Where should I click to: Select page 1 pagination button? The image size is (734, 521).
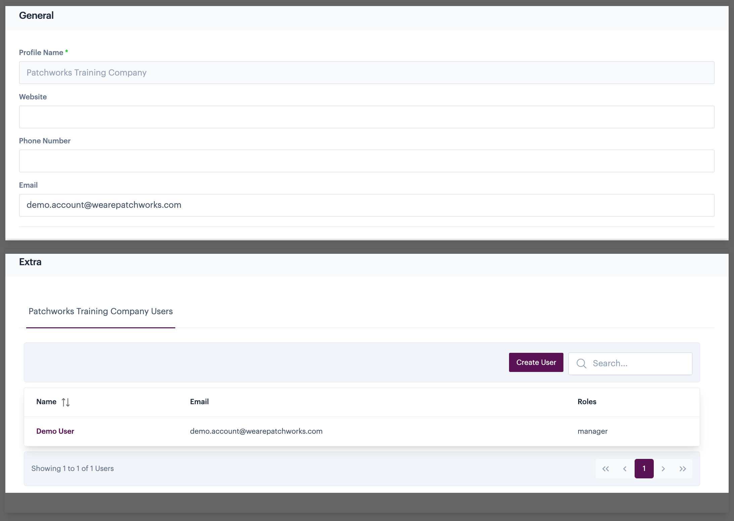coord(644,469)
